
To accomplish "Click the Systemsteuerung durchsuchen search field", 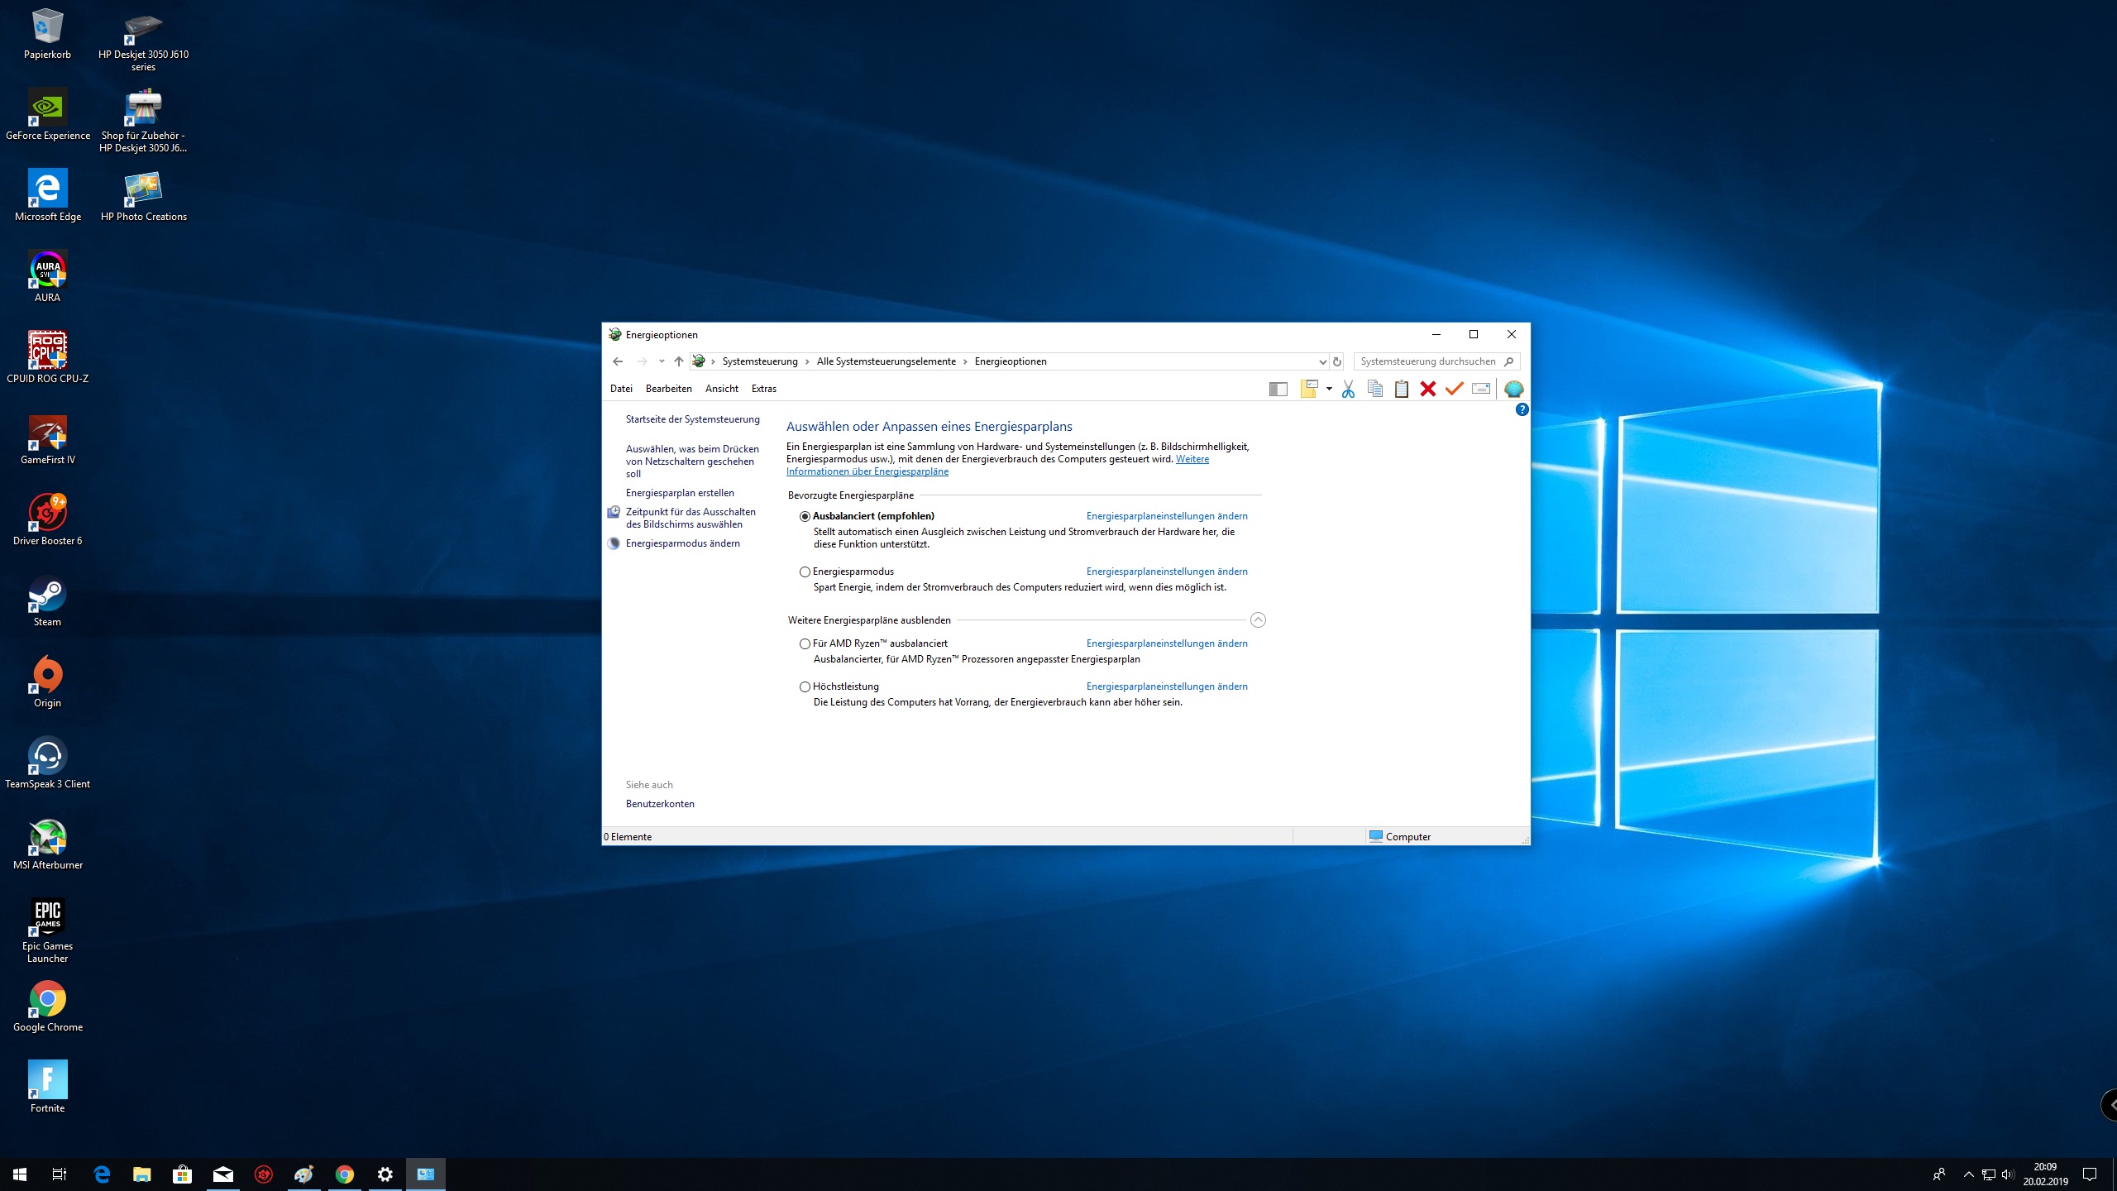I will pos(1428,361).
